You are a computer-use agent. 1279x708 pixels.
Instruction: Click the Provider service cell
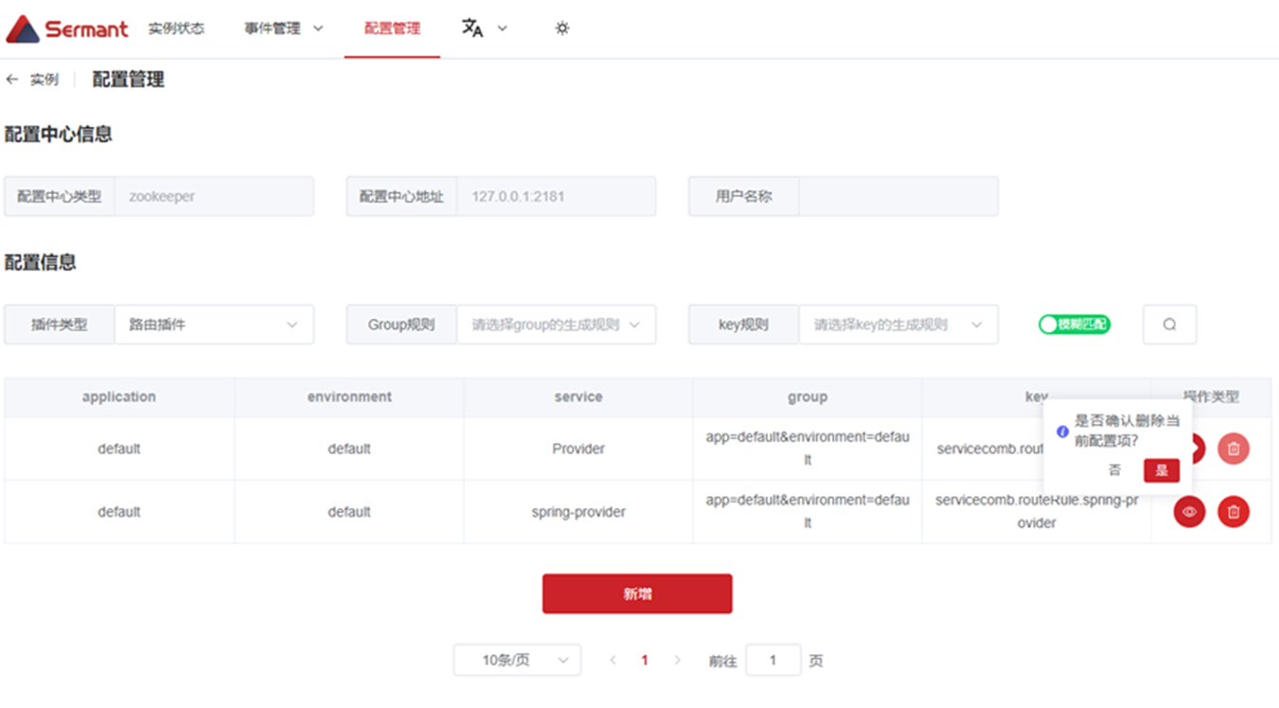click(x=578, y=449)
